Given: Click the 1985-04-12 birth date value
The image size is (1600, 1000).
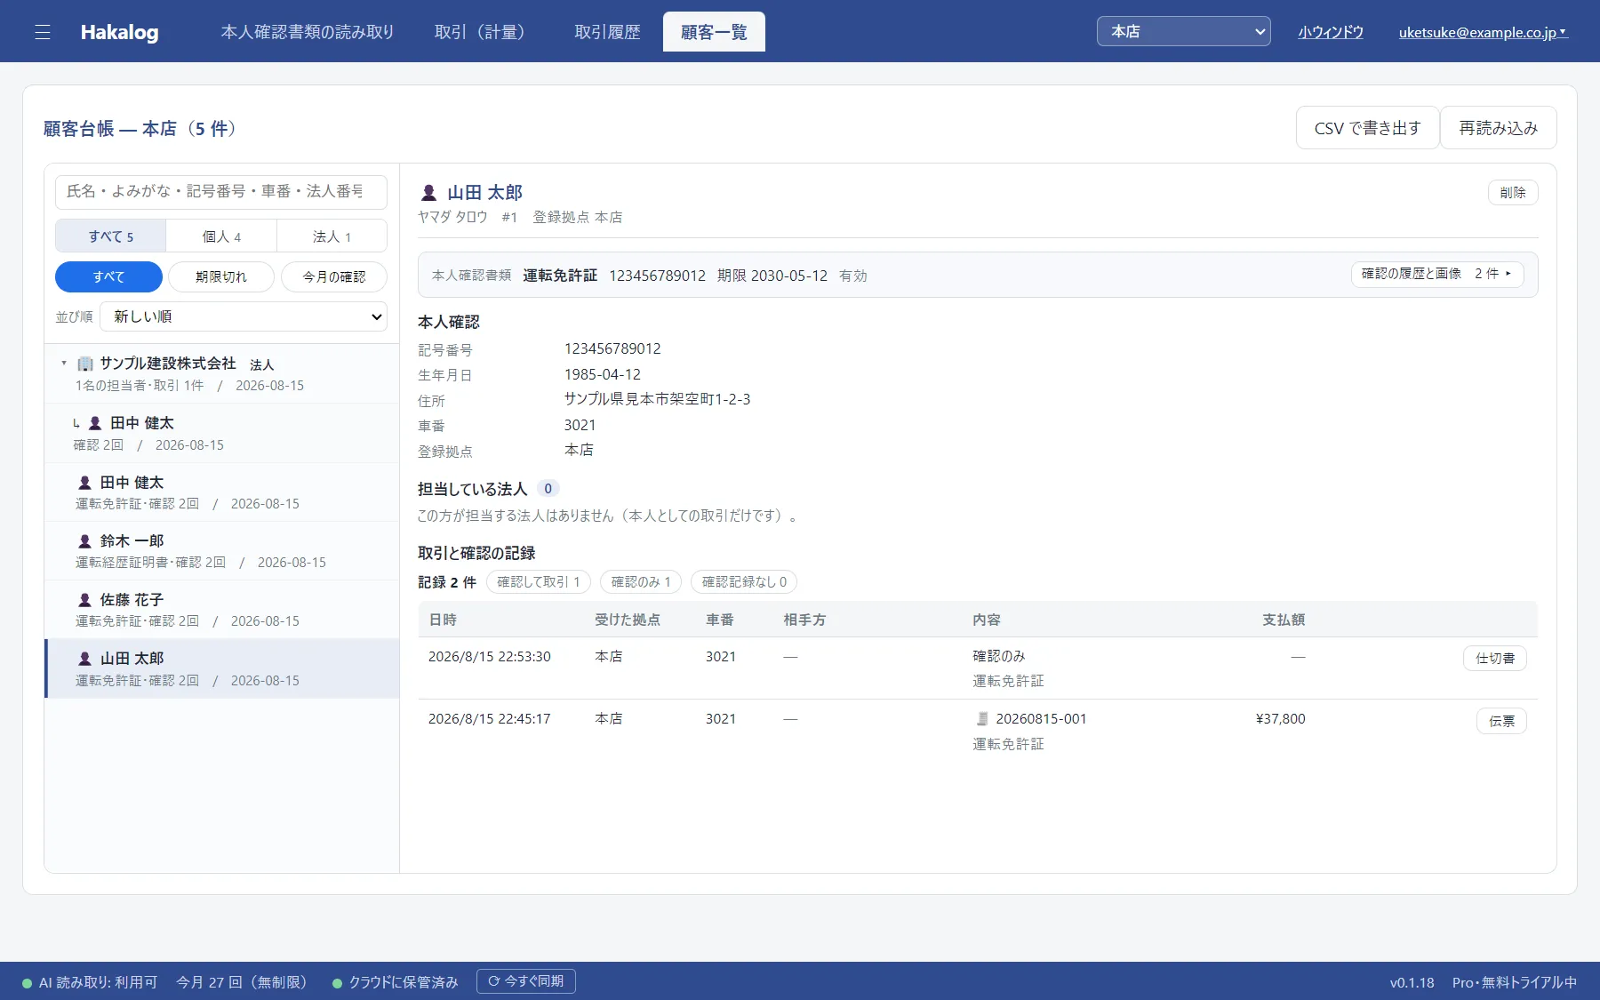Looking at the screenshot, I should click(x=603, y=374).
